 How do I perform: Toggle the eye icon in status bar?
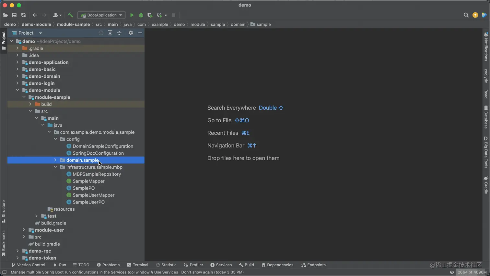pos(452,272)
